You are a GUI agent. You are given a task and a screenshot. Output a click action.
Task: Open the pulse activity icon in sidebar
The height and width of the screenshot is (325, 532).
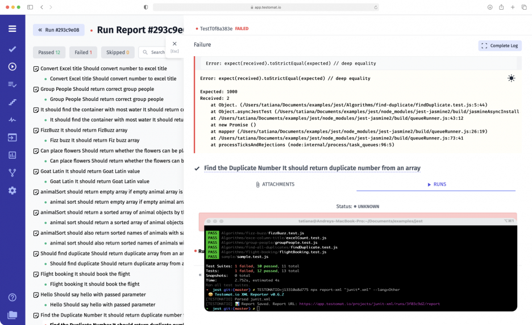12,120
